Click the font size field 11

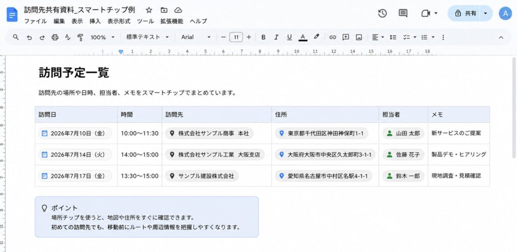236,37
